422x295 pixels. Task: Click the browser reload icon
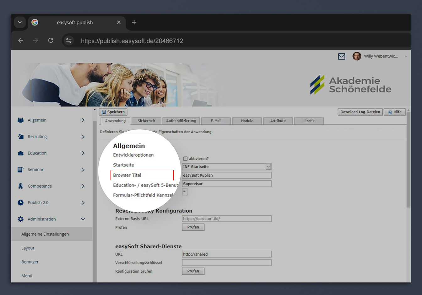click(x=51, y=41)
